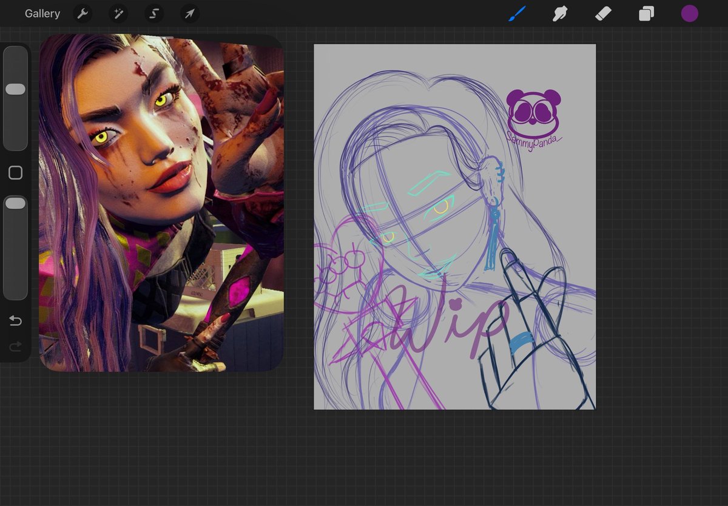Screen dimensions: 728x506
Task: Open the Layers panel
Action: (646, 13)
